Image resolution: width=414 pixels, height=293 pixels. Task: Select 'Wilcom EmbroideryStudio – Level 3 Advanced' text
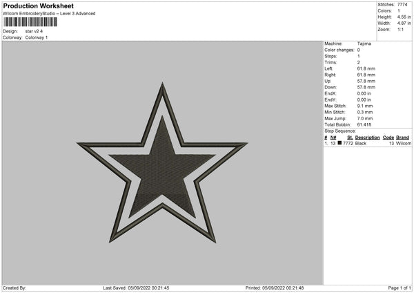[49, 14]
